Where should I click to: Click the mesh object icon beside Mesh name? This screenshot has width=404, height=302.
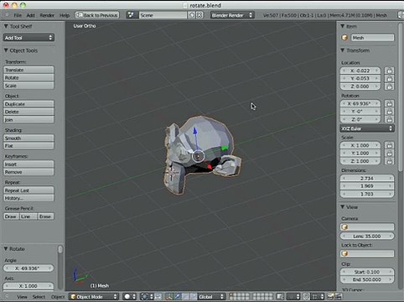click(x=344, y=38)
